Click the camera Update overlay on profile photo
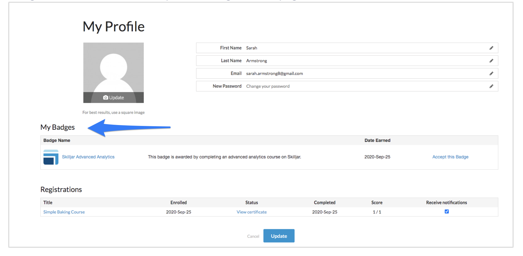 click(113, 97)
